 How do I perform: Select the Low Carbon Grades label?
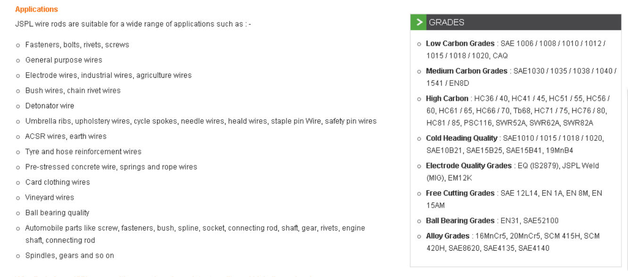(x=460, y=44)
